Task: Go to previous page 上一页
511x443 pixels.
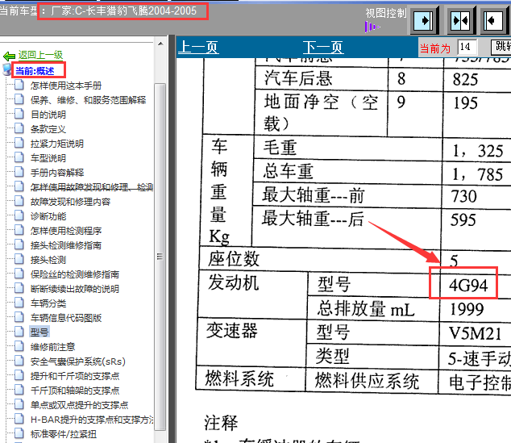Action: click(198, 48)
